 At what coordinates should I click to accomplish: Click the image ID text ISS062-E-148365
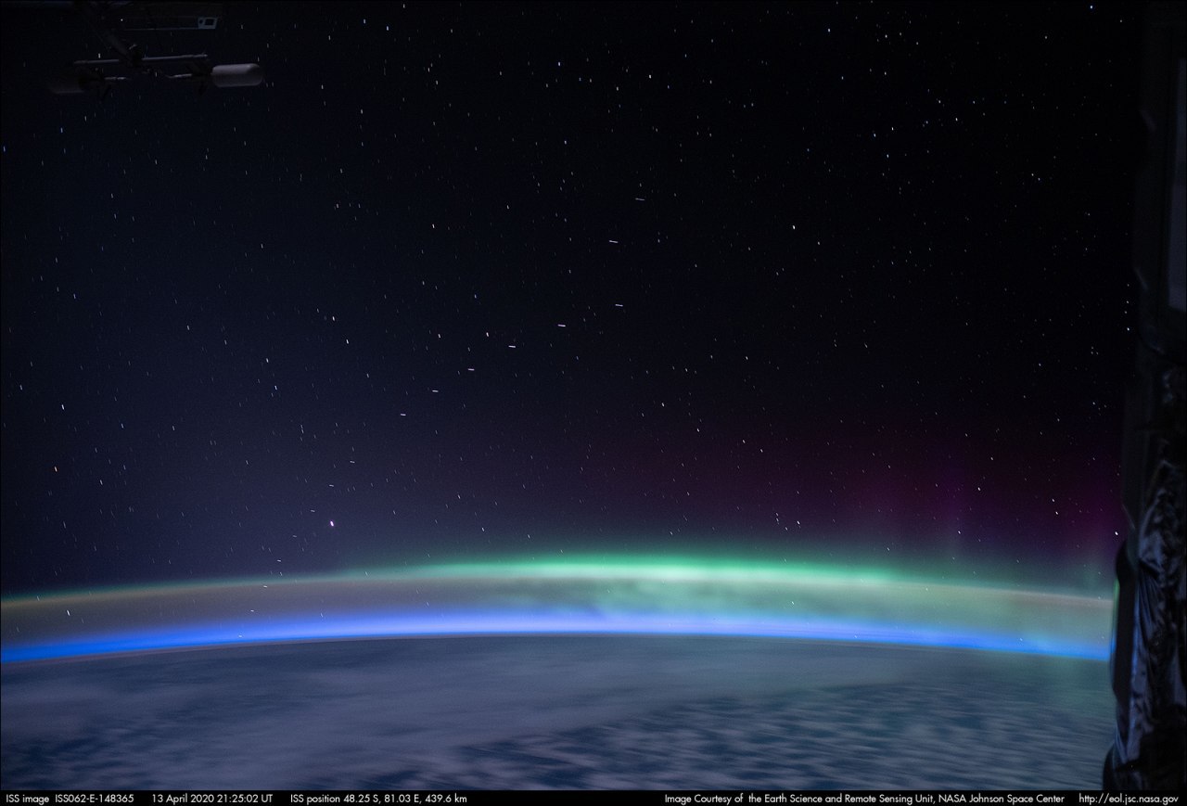click(95, 799)
